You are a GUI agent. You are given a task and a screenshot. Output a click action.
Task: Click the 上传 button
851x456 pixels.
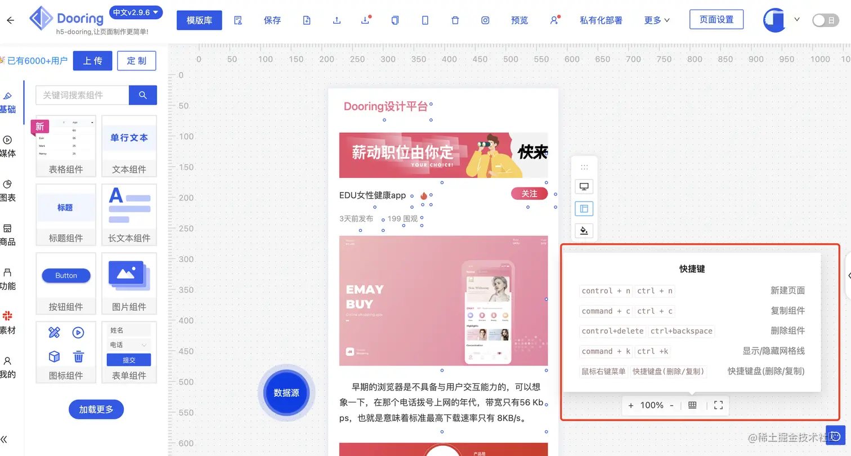click(93, 61)
